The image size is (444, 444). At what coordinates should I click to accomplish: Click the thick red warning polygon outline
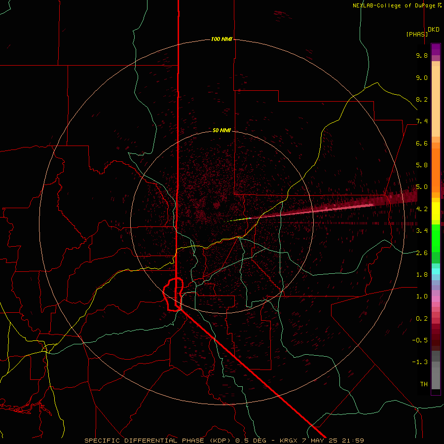pos(173,295)
